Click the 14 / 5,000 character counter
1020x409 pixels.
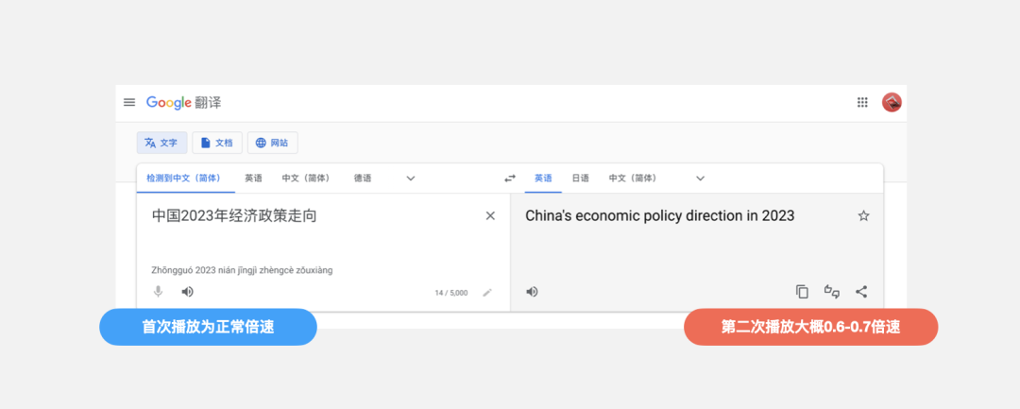450,293
